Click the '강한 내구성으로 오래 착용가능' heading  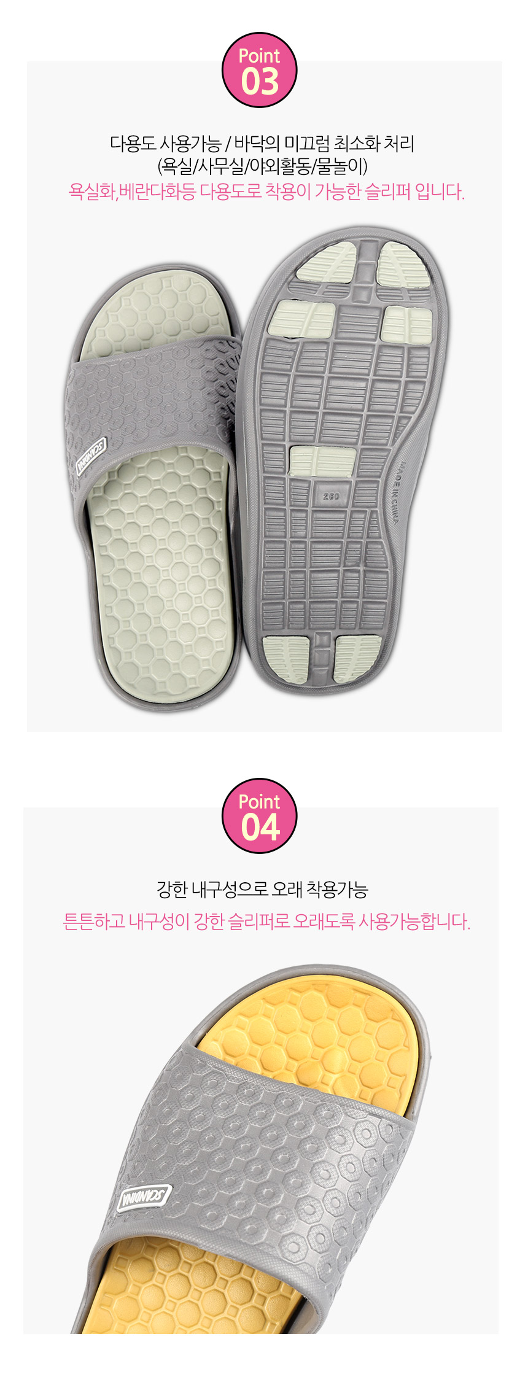pyautogui.click(x=262, y=890)
